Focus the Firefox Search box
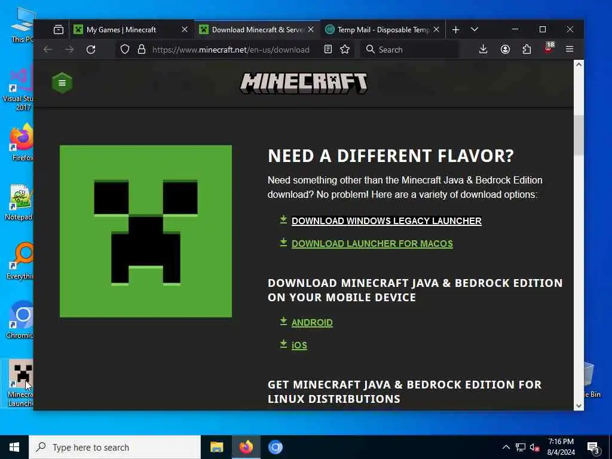 click(x=410, y=50)
